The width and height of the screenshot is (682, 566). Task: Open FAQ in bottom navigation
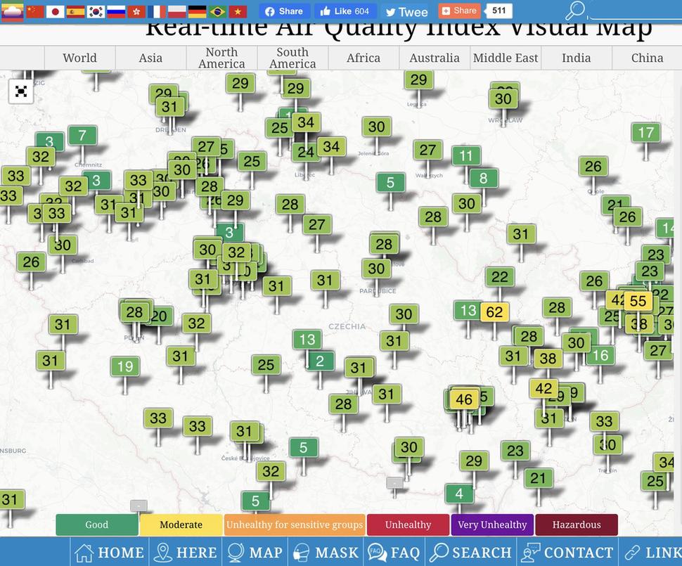pyautogui.click(x=394, y=552)
